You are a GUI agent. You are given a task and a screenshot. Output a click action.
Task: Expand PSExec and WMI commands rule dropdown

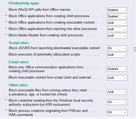(x=117, y=113)
